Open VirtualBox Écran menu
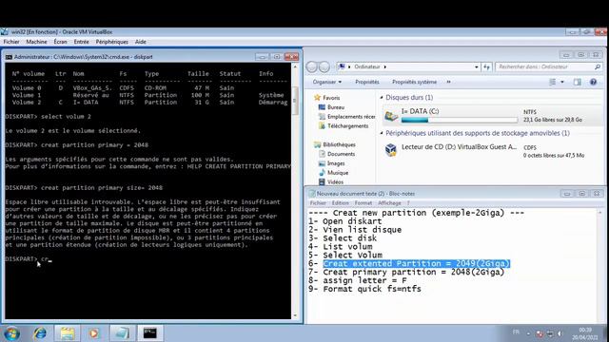 60,42
